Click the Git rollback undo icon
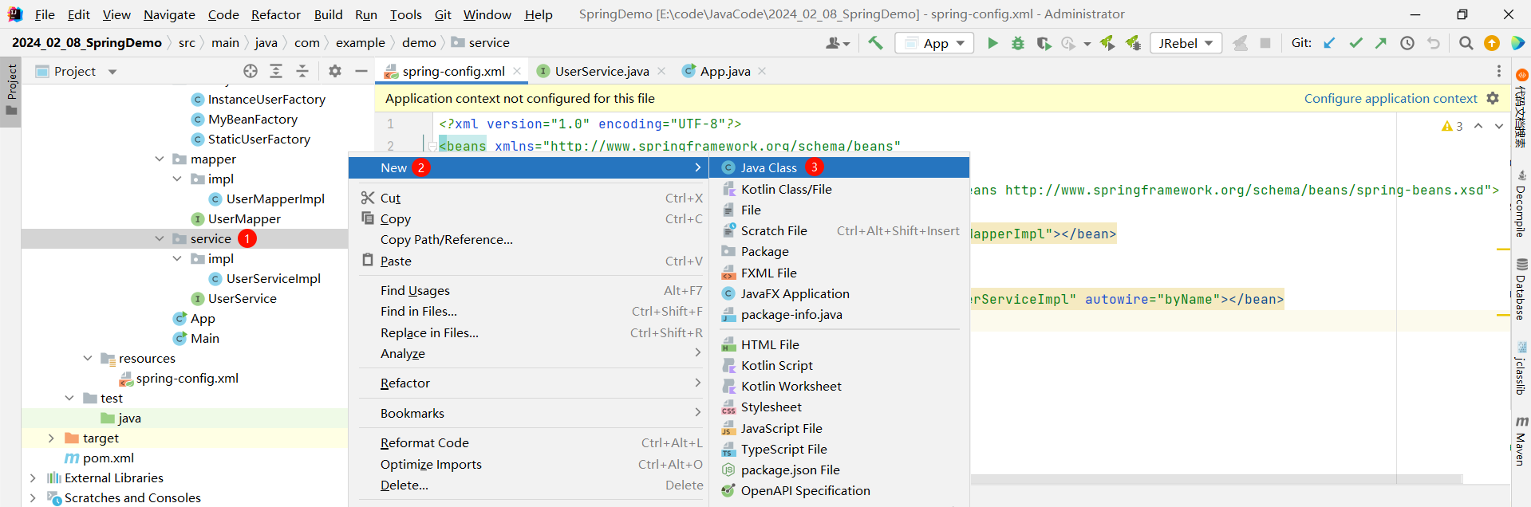The width and height of the screenshot is (1531, 507). pos(1434,43)
